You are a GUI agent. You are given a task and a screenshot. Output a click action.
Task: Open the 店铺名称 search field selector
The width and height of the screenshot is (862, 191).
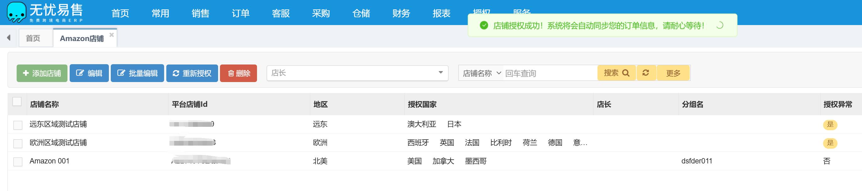pos(481,73)
